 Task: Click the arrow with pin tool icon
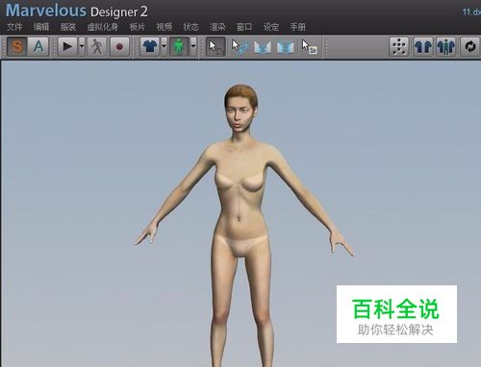tap(240, 47)
